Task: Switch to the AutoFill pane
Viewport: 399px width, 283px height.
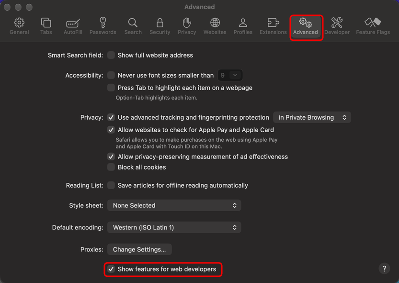Action: (x=73, y=26)
